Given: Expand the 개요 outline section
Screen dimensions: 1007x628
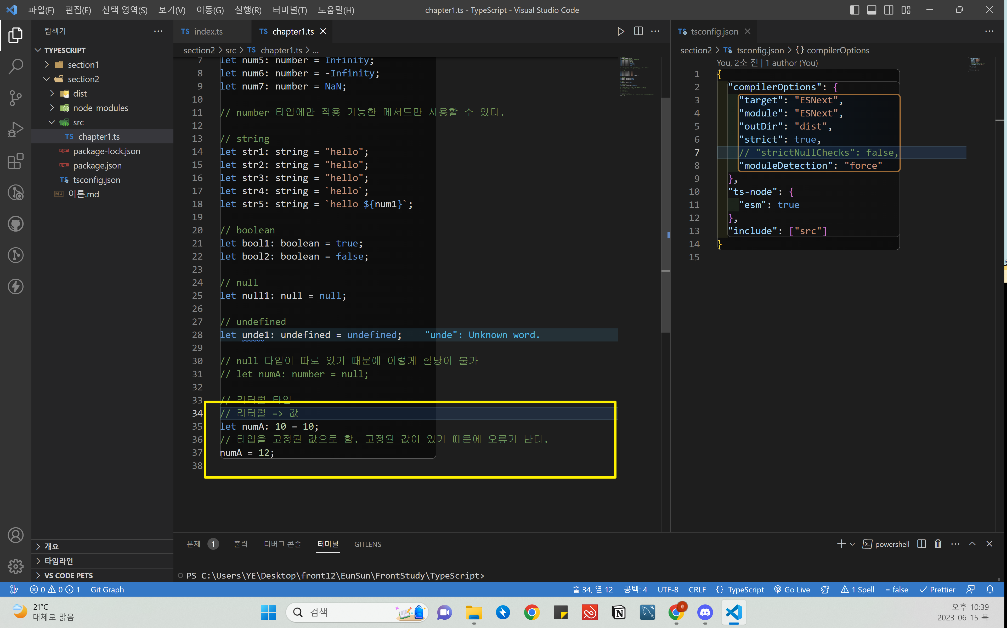Looking at the screenshot, I should pyautogui.click(x=103, y=547).
